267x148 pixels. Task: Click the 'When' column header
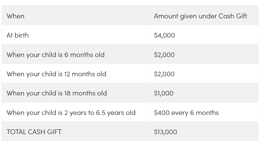tap(16, 16)
